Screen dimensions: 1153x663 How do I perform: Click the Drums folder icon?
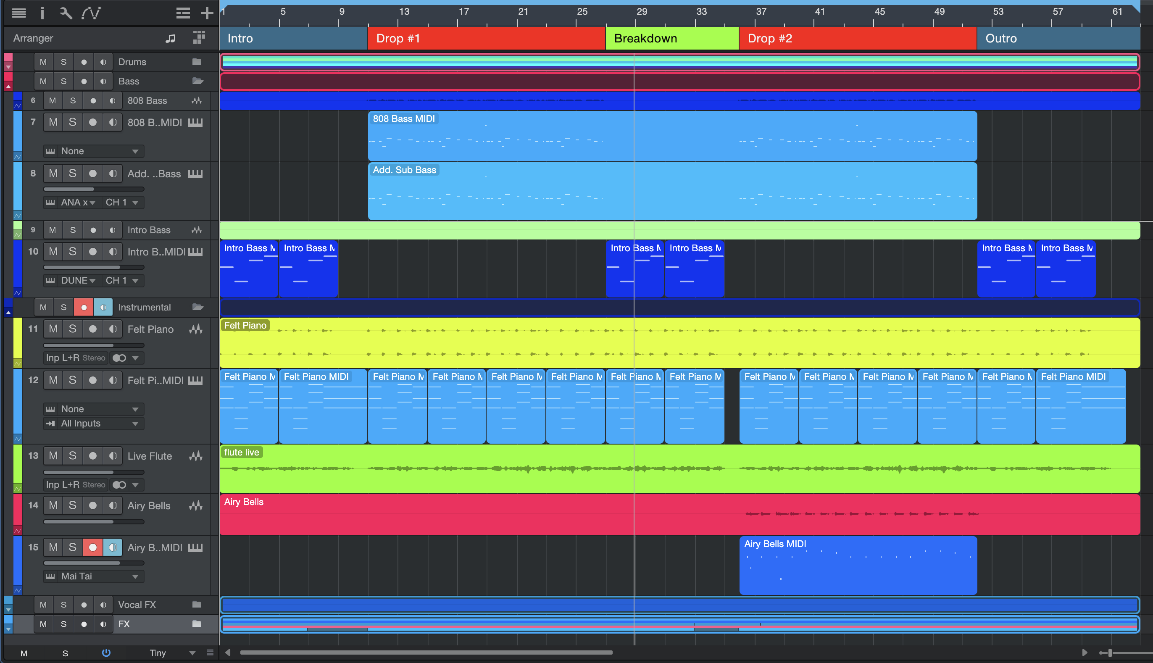tap(197, 61)
